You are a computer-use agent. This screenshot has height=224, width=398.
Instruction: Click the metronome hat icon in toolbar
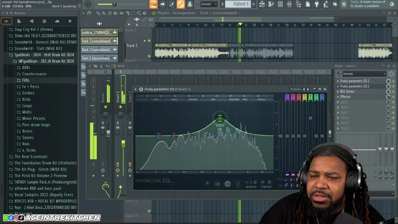pyautogui.click(x=190, y=4)
